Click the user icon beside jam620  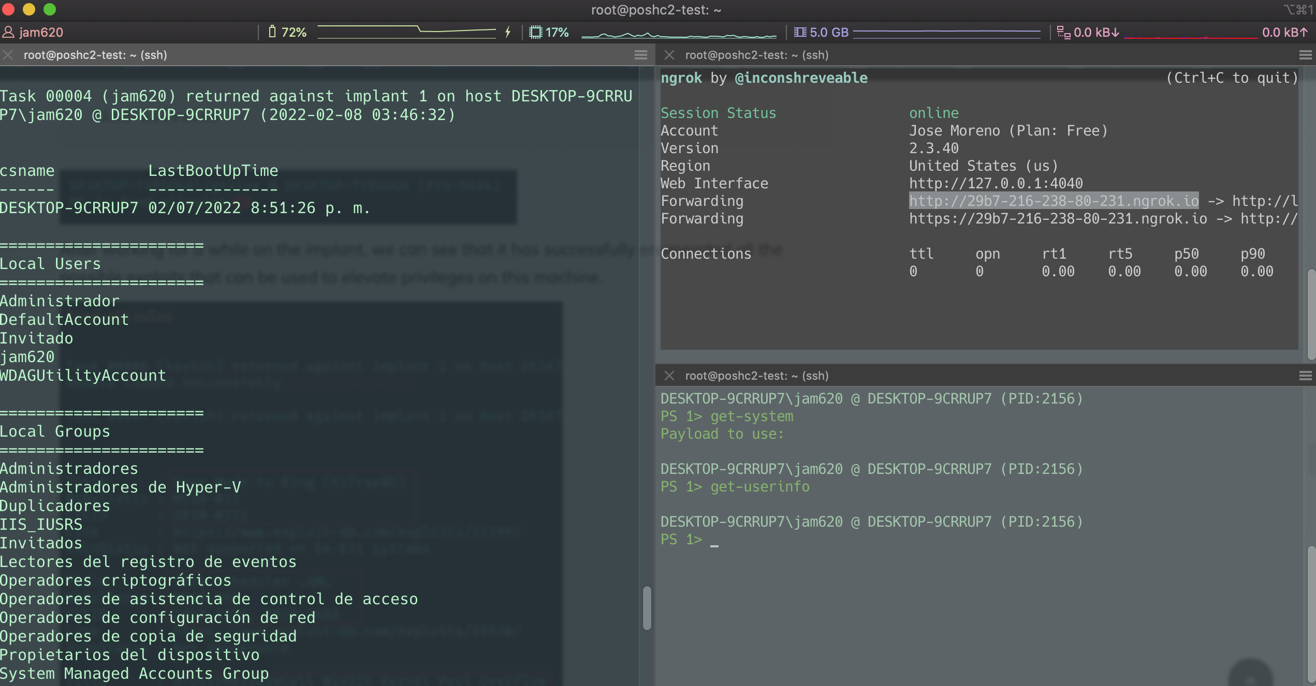(8, 32)
